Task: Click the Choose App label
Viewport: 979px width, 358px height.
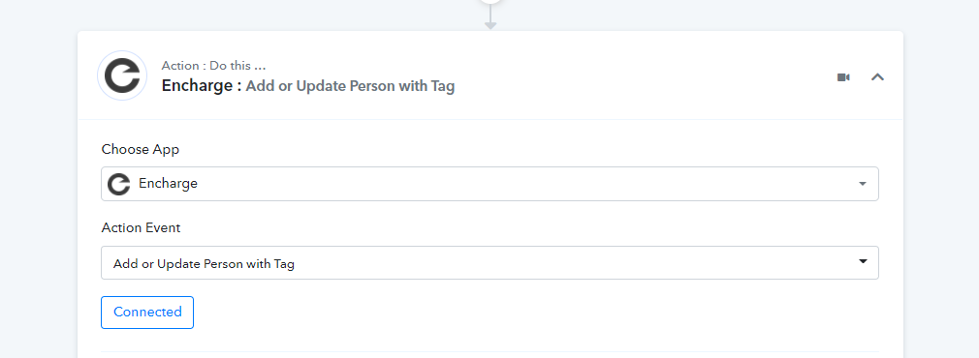Action: [x=140, y=150]
